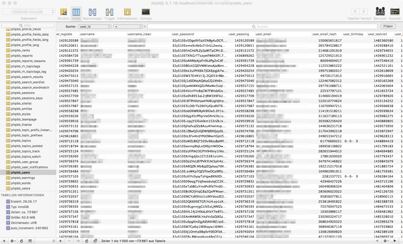
Task: Open the gear action menu in bottom bar
Action: (12, 241)
